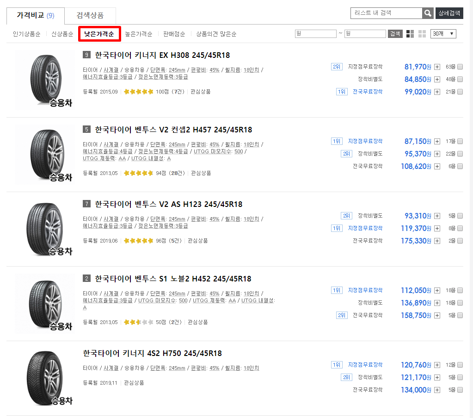Check the box for 87,150원 offer
Screen dimensions: 473x418
click(x=460, y=141)
